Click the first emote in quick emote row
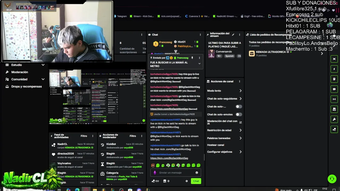The image size is (340, 191). tap(153, 165)
